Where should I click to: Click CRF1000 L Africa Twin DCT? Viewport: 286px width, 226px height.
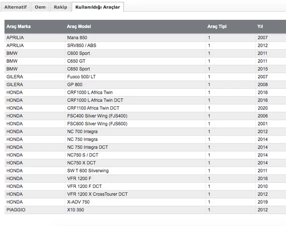click(95, 100)
